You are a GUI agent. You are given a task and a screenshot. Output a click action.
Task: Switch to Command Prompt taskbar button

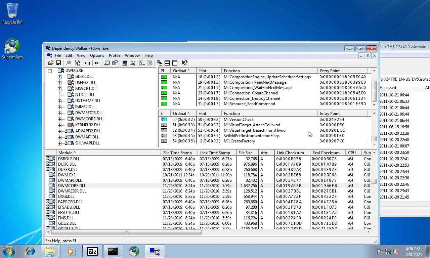click(113, 251)
